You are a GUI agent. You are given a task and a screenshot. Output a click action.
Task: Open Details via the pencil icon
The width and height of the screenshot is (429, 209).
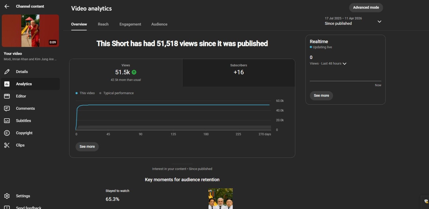(x=7, y=72)
